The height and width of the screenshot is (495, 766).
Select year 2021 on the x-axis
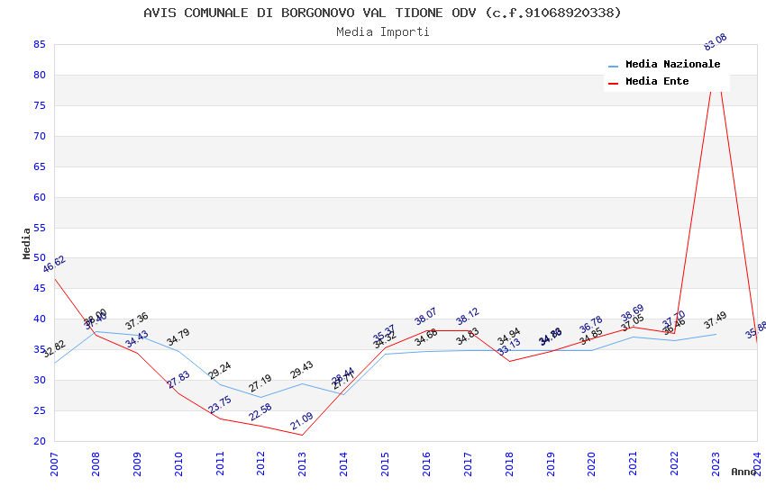634,463
